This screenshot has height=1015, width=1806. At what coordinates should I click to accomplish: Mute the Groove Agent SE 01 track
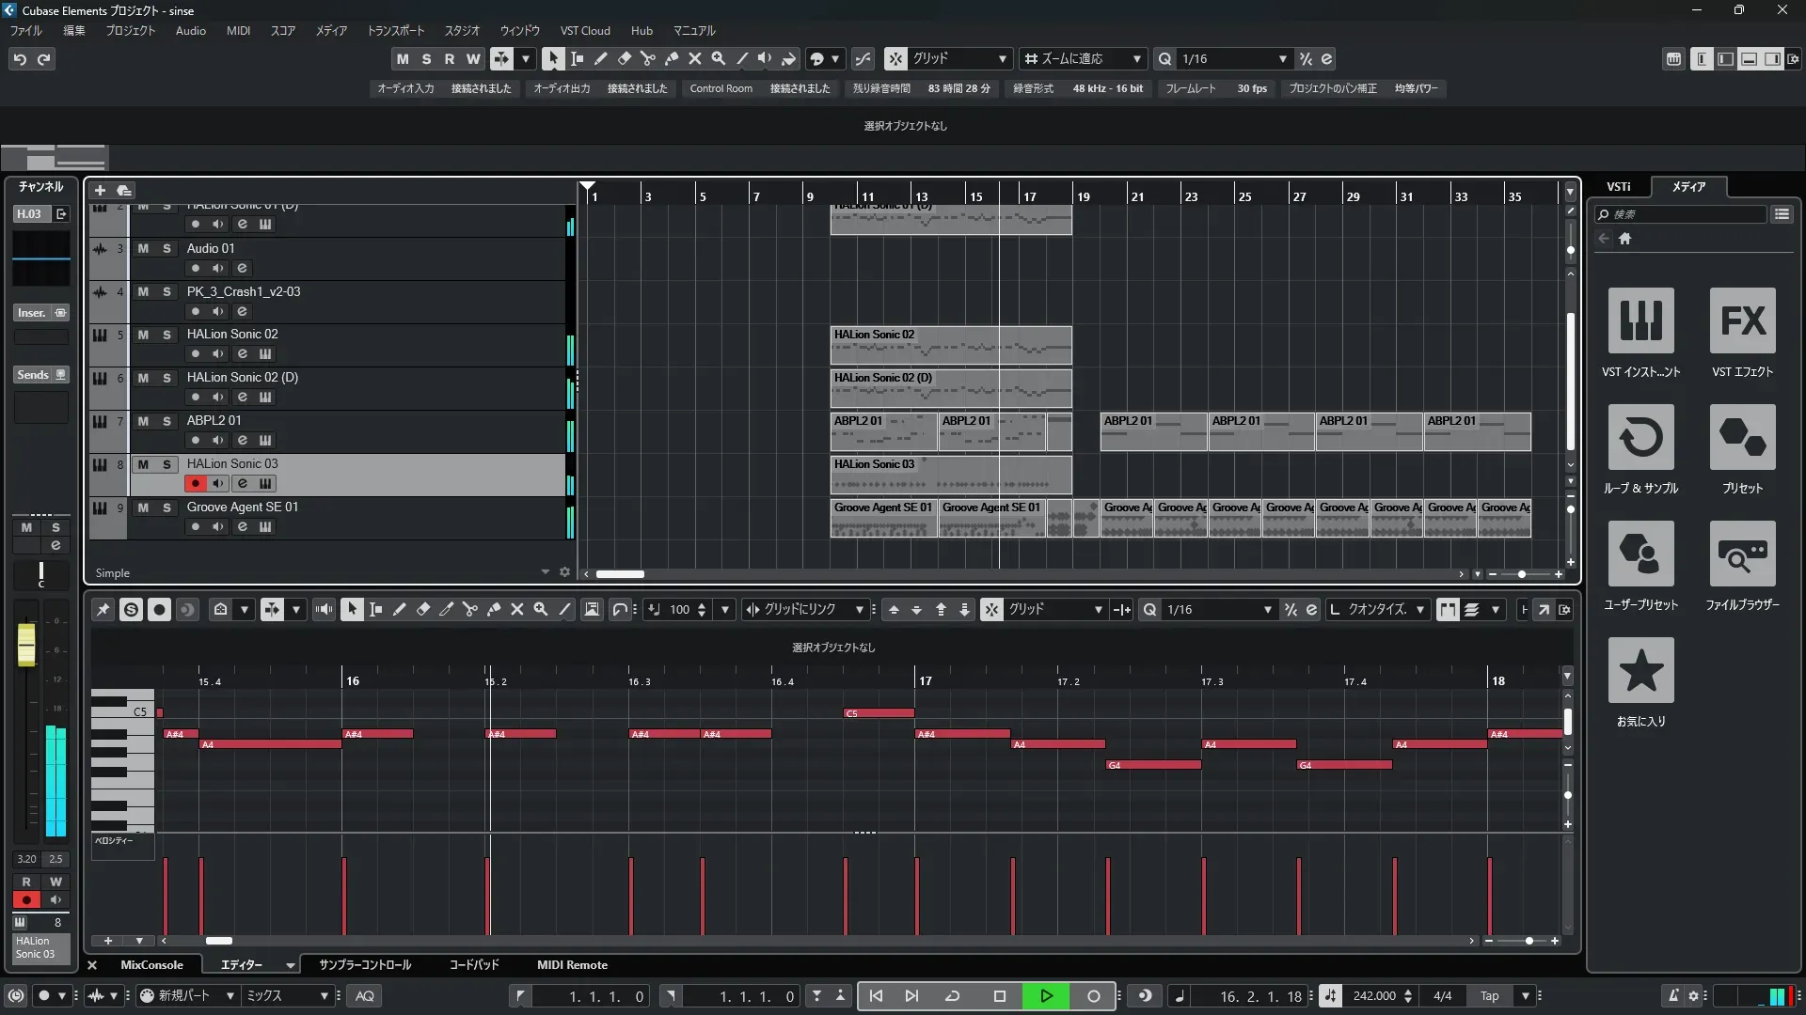143,507
